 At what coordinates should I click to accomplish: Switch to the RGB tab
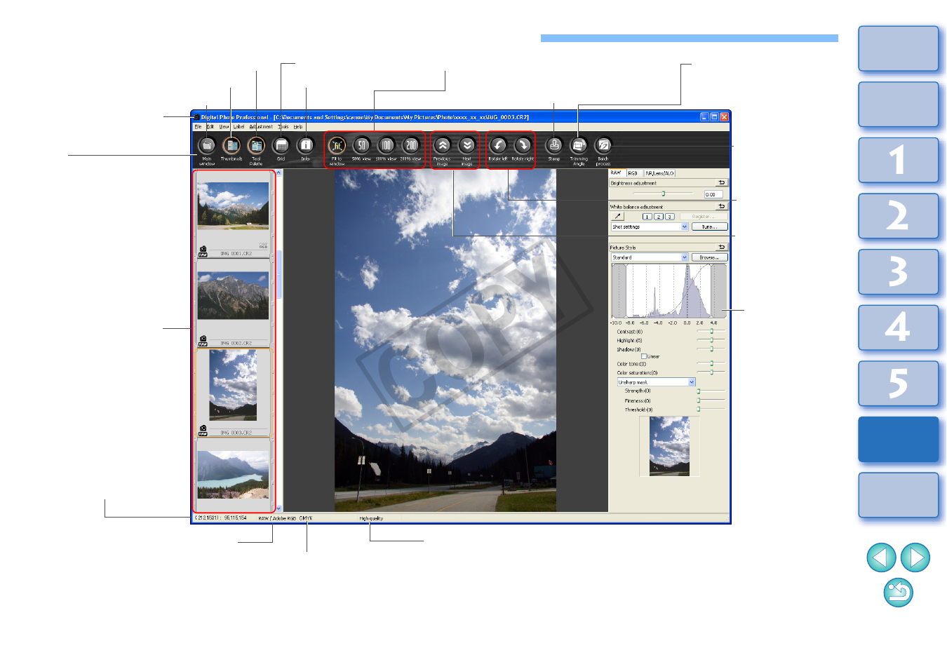pyautogui.click(x=633, y=173)
